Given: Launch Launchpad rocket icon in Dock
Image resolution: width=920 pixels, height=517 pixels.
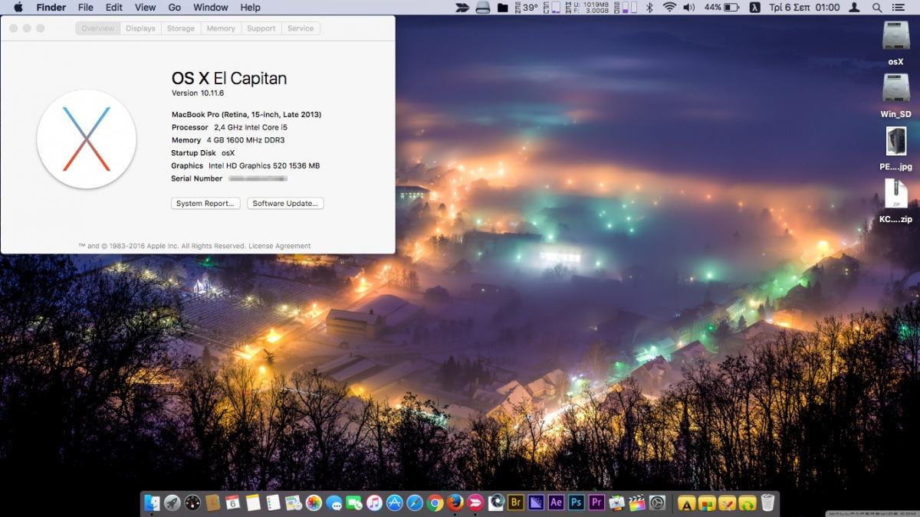Looking at the screenshot, I should 172,502.
